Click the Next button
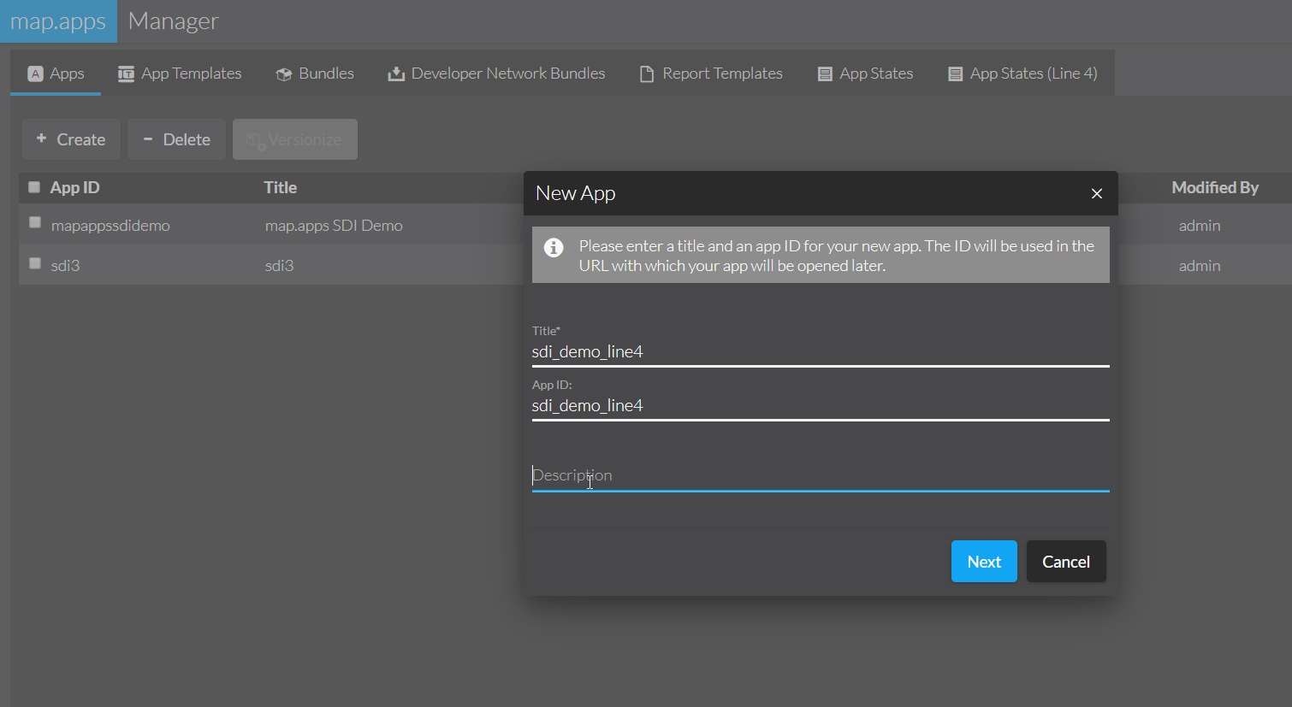The width and height of the screenshot is (1292, 707). coord(983,561)
